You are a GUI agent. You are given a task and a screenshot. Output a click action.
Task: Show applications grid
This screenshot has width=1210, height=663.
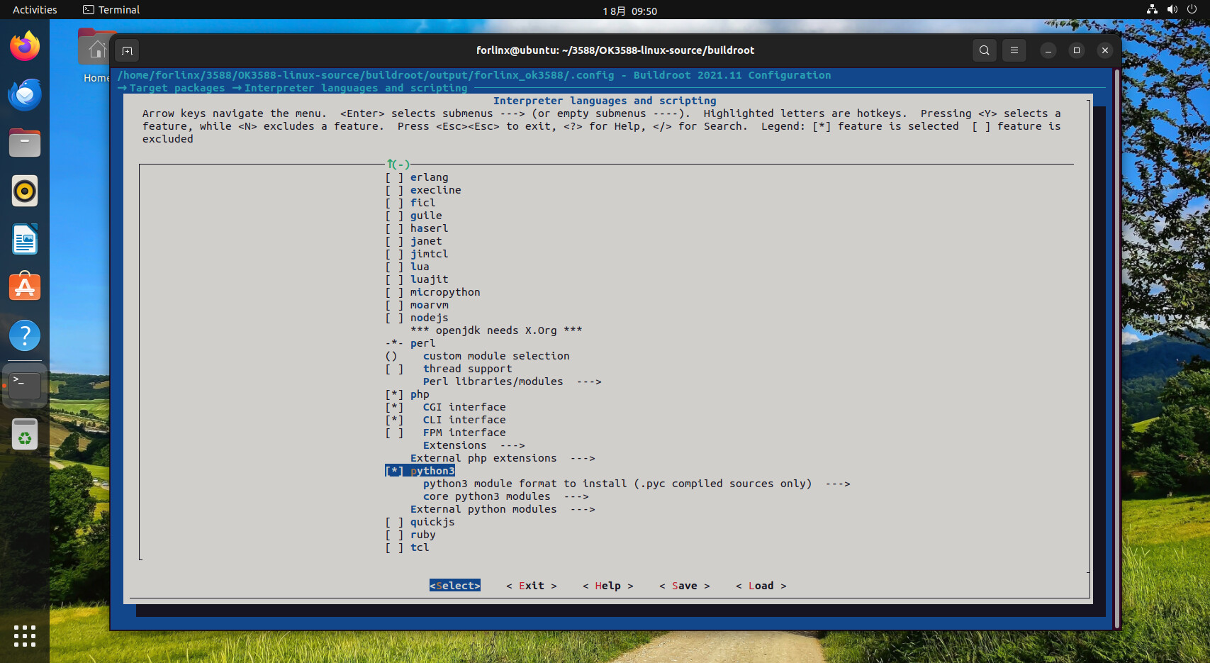pyautogui.click(x=25, y=635)
